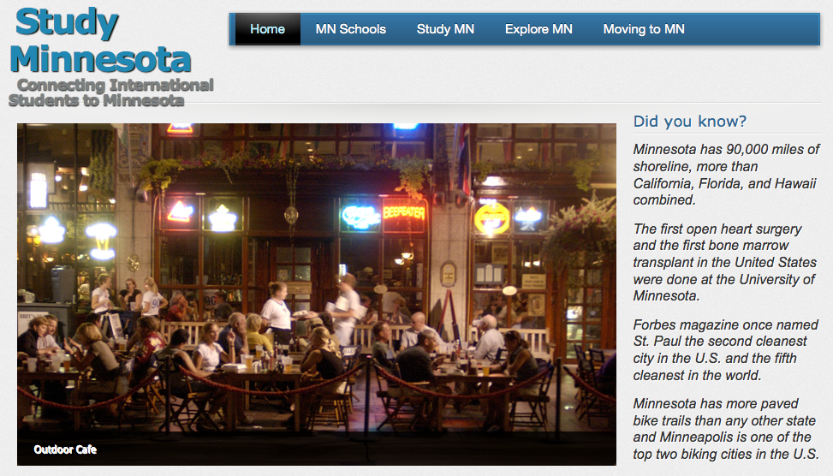
Task: Open the Home navigation item
Action: pos(268,29)
